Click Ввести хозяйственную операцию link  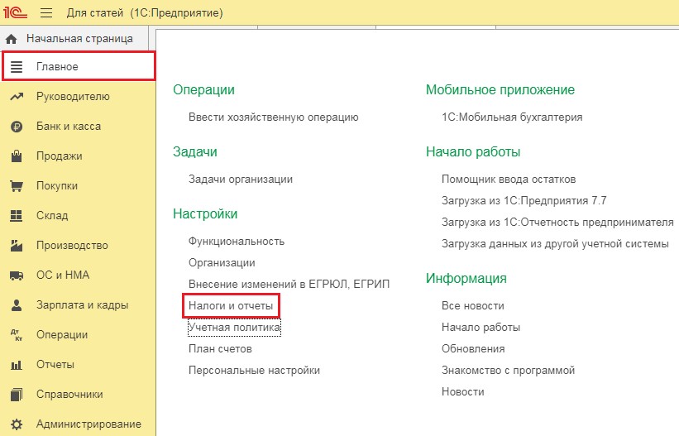point(273,117)
